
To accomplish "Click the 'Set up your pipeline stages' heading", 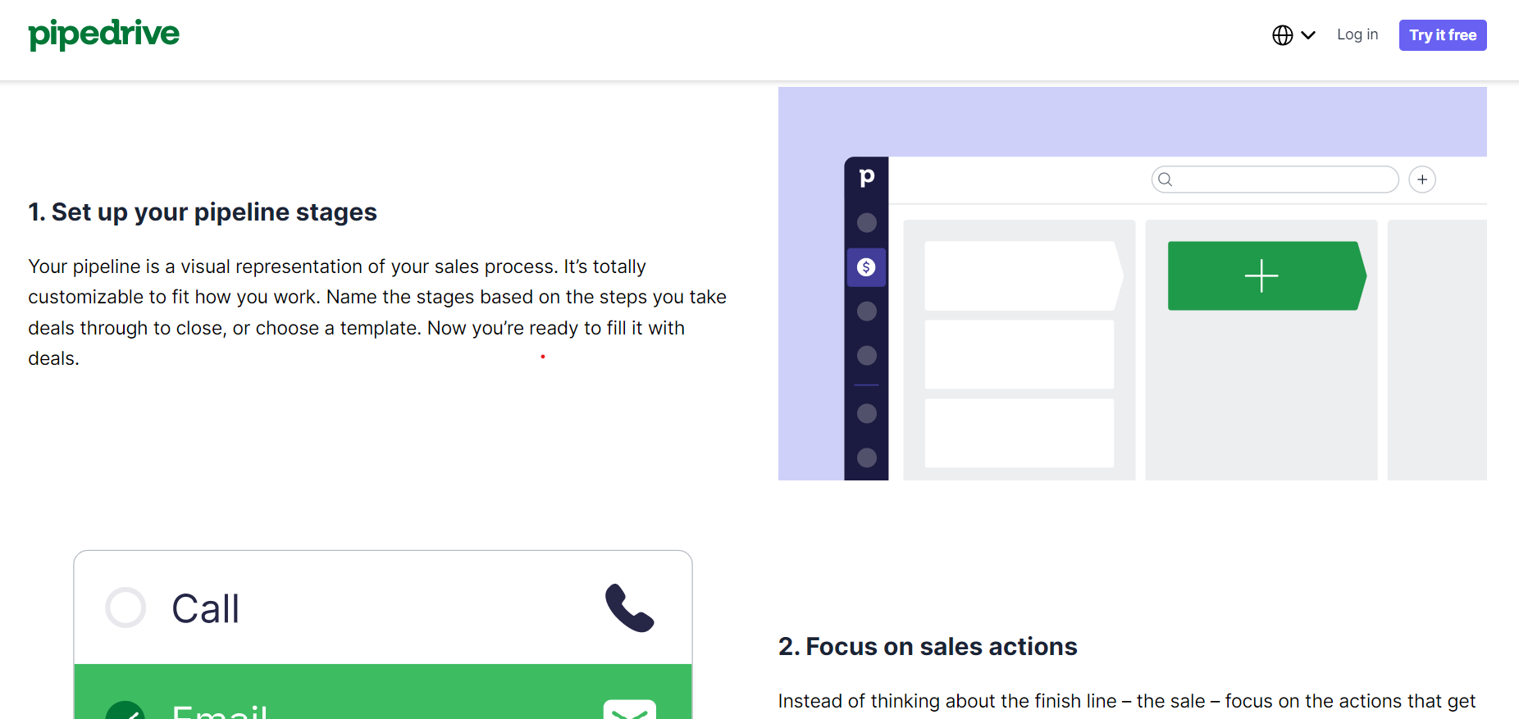I will tap(203, 212).
